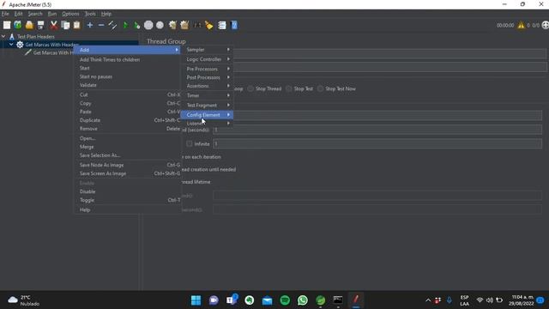Viewport: 549px width, 309px height.
Task: Click the loop count input field
Action: [x=377, y=143]
